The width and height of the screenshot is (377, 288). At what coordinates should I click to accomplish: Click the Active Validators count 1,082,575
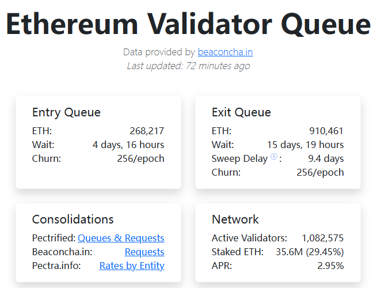323,238
